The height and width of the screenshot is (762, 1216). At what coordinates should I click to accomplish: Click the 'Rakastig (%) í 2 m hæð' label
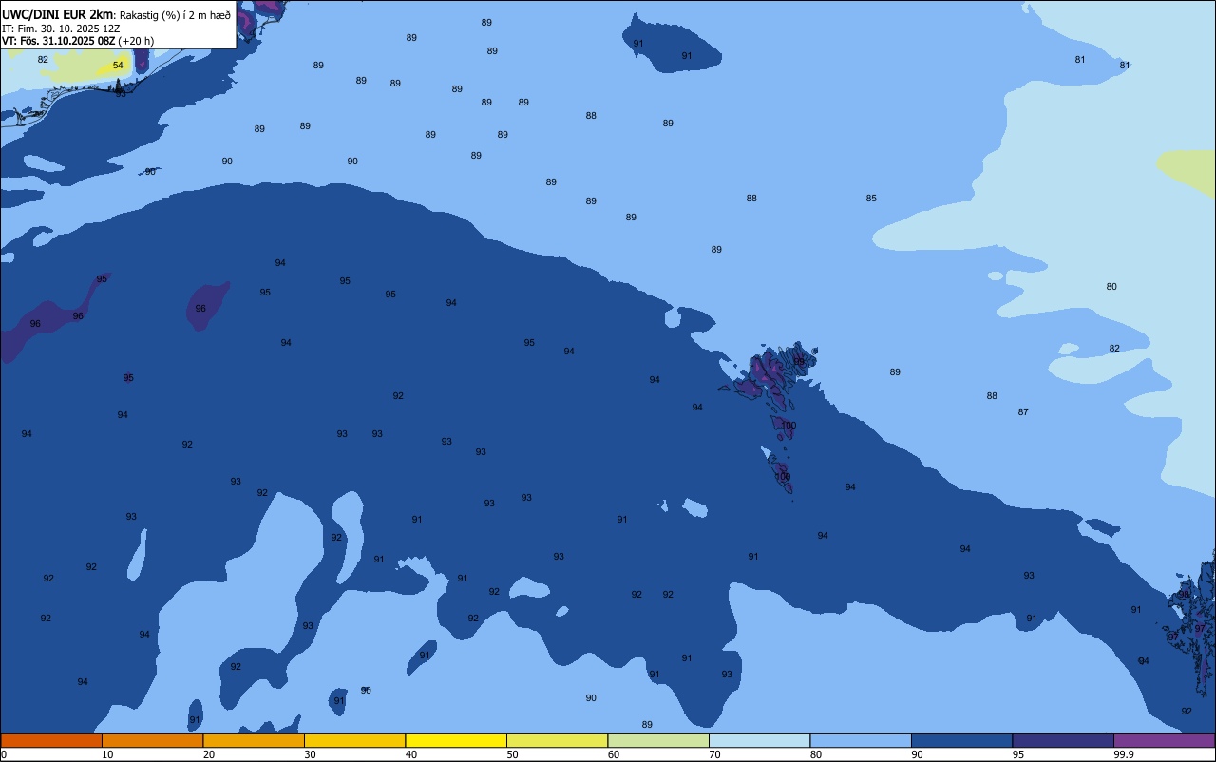coord(174,15)
